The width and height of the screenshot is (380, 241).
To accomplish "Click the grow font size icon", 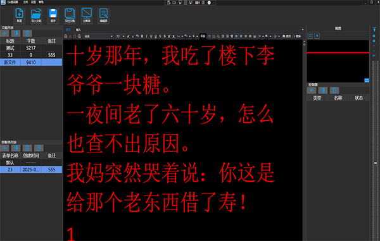I will (x=128, y=36).
